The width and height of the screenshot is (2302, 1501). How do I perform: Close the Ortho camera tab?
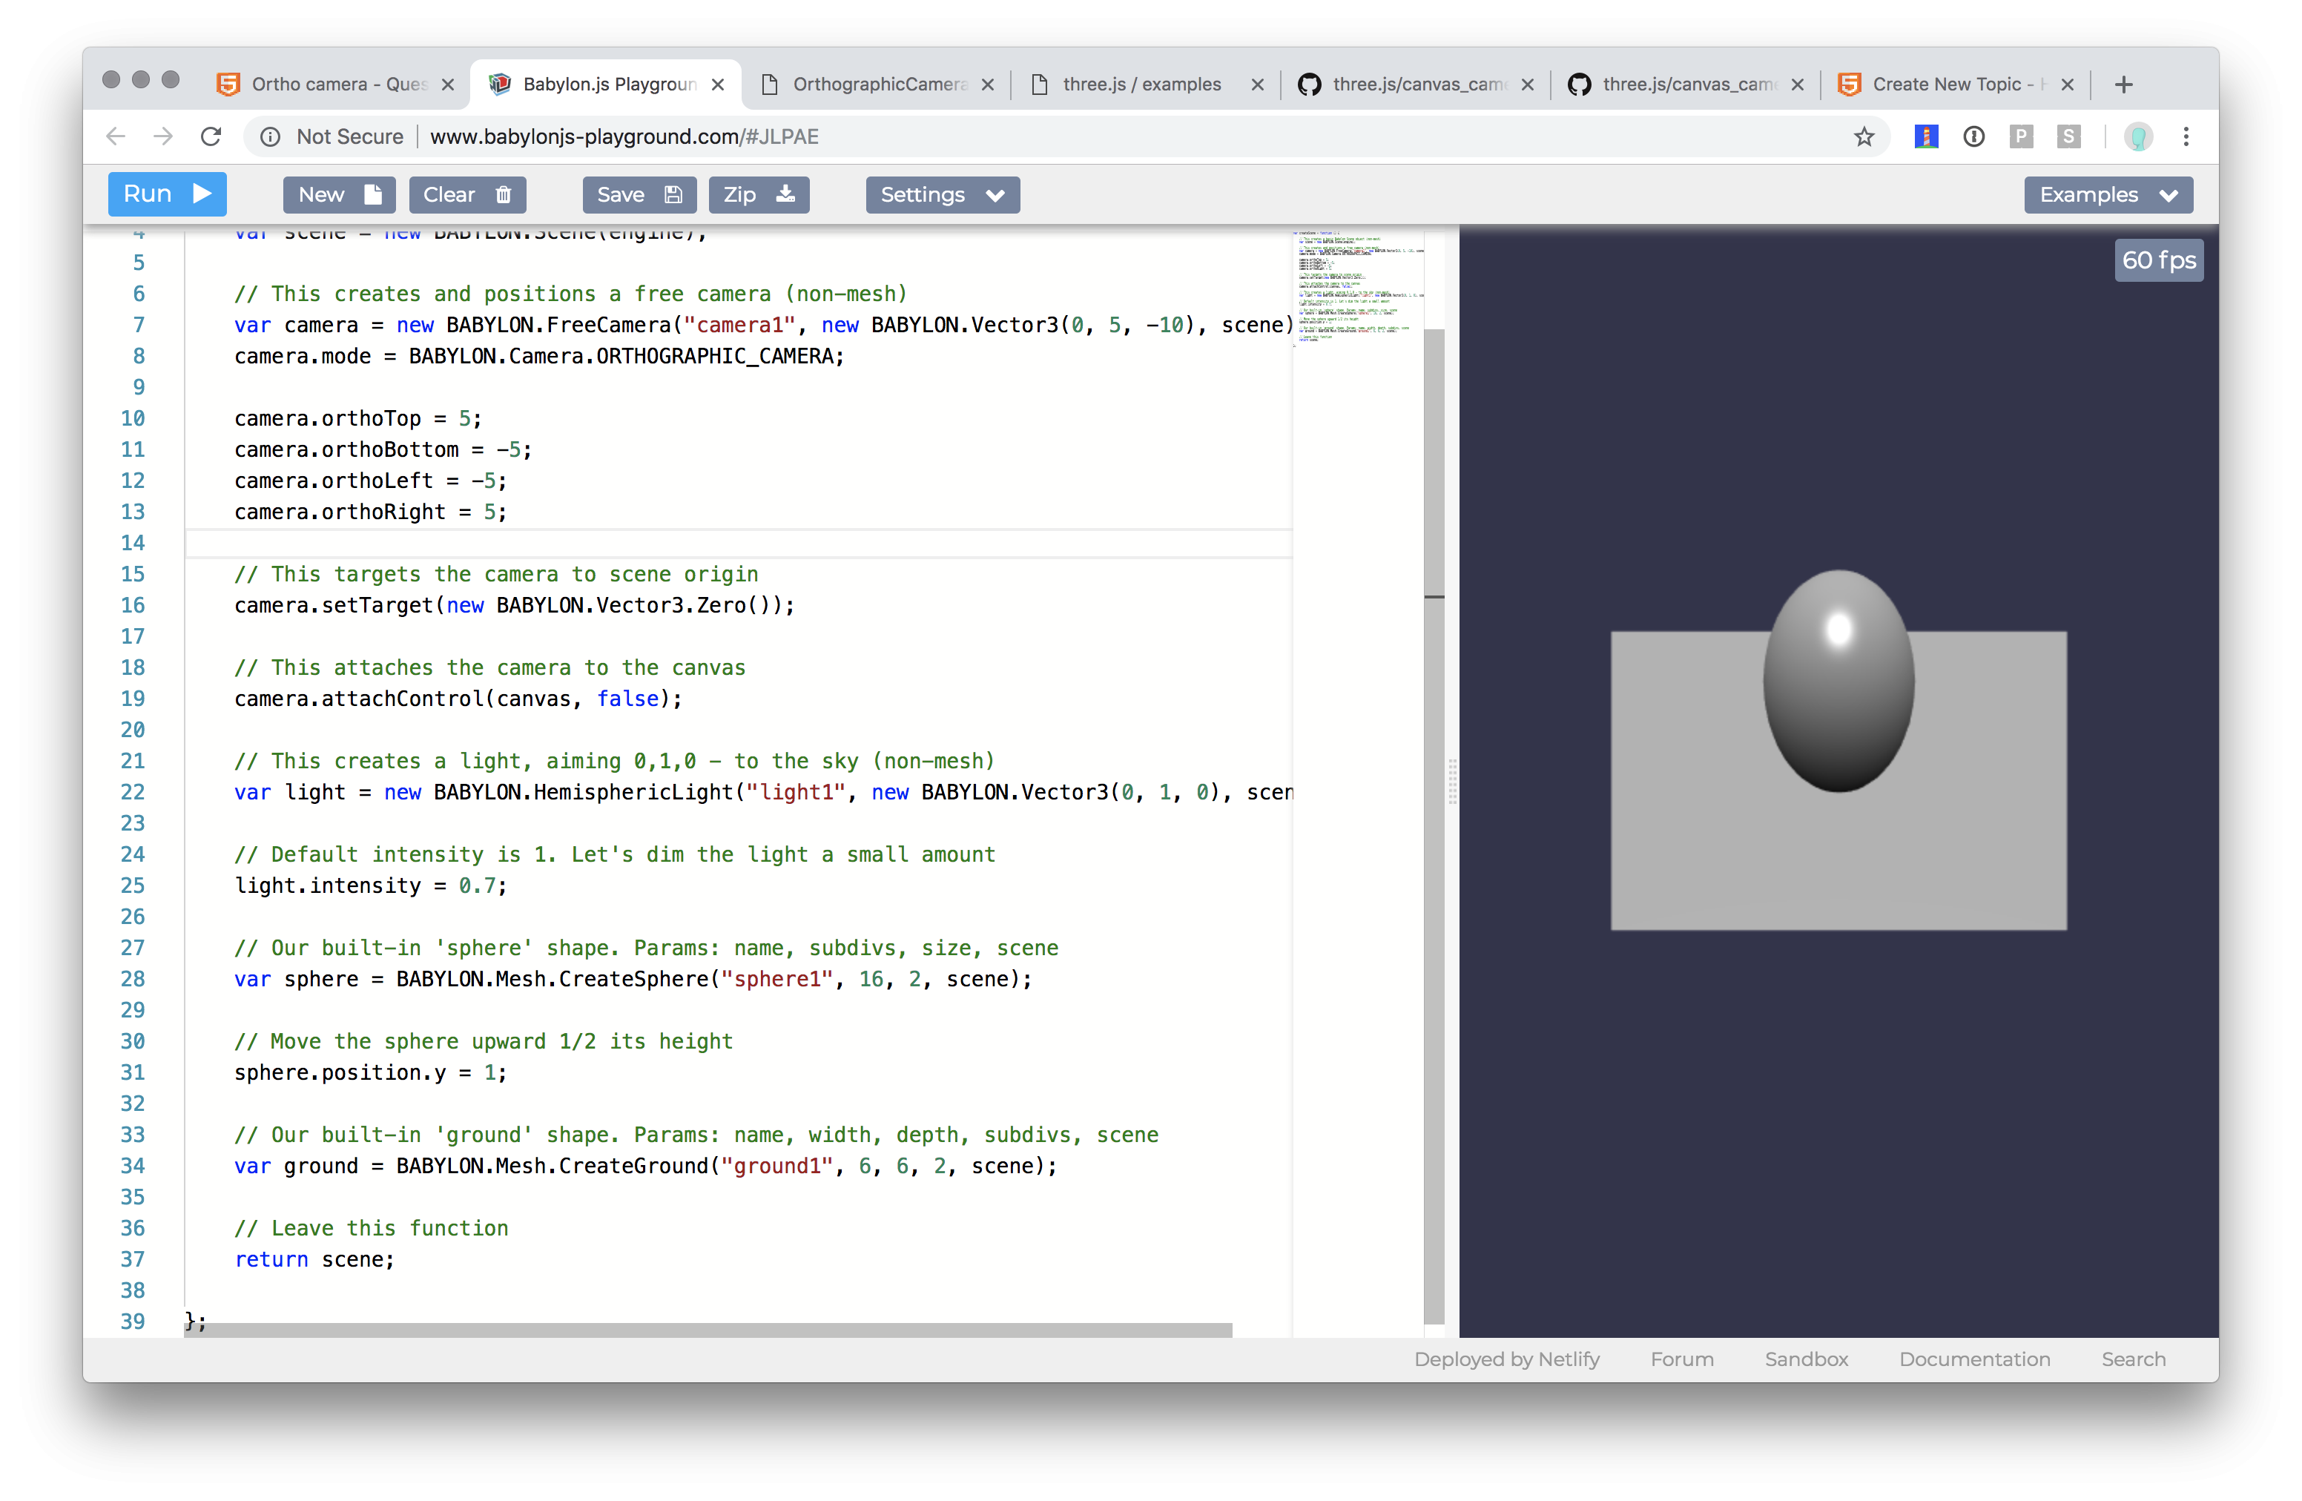click(448, 84)
